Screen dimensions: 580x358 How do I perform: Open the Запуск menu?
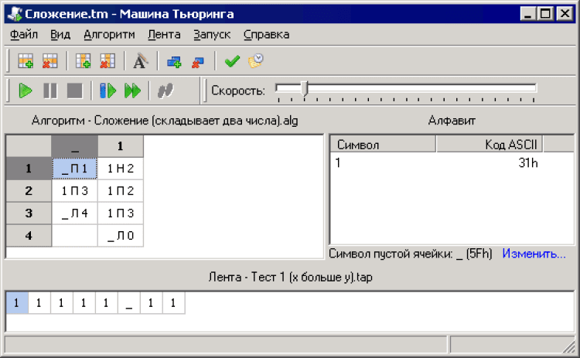(212, 34)
